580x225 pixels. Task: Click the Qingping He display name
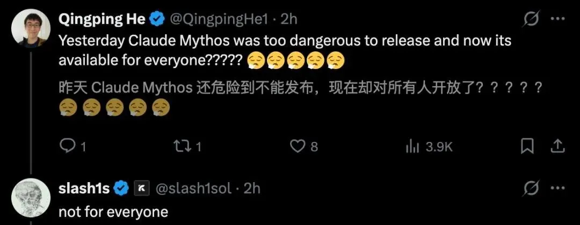[102, 19]
